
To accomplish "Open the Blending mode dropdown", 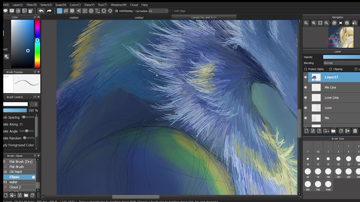I will tap(341, 63).
